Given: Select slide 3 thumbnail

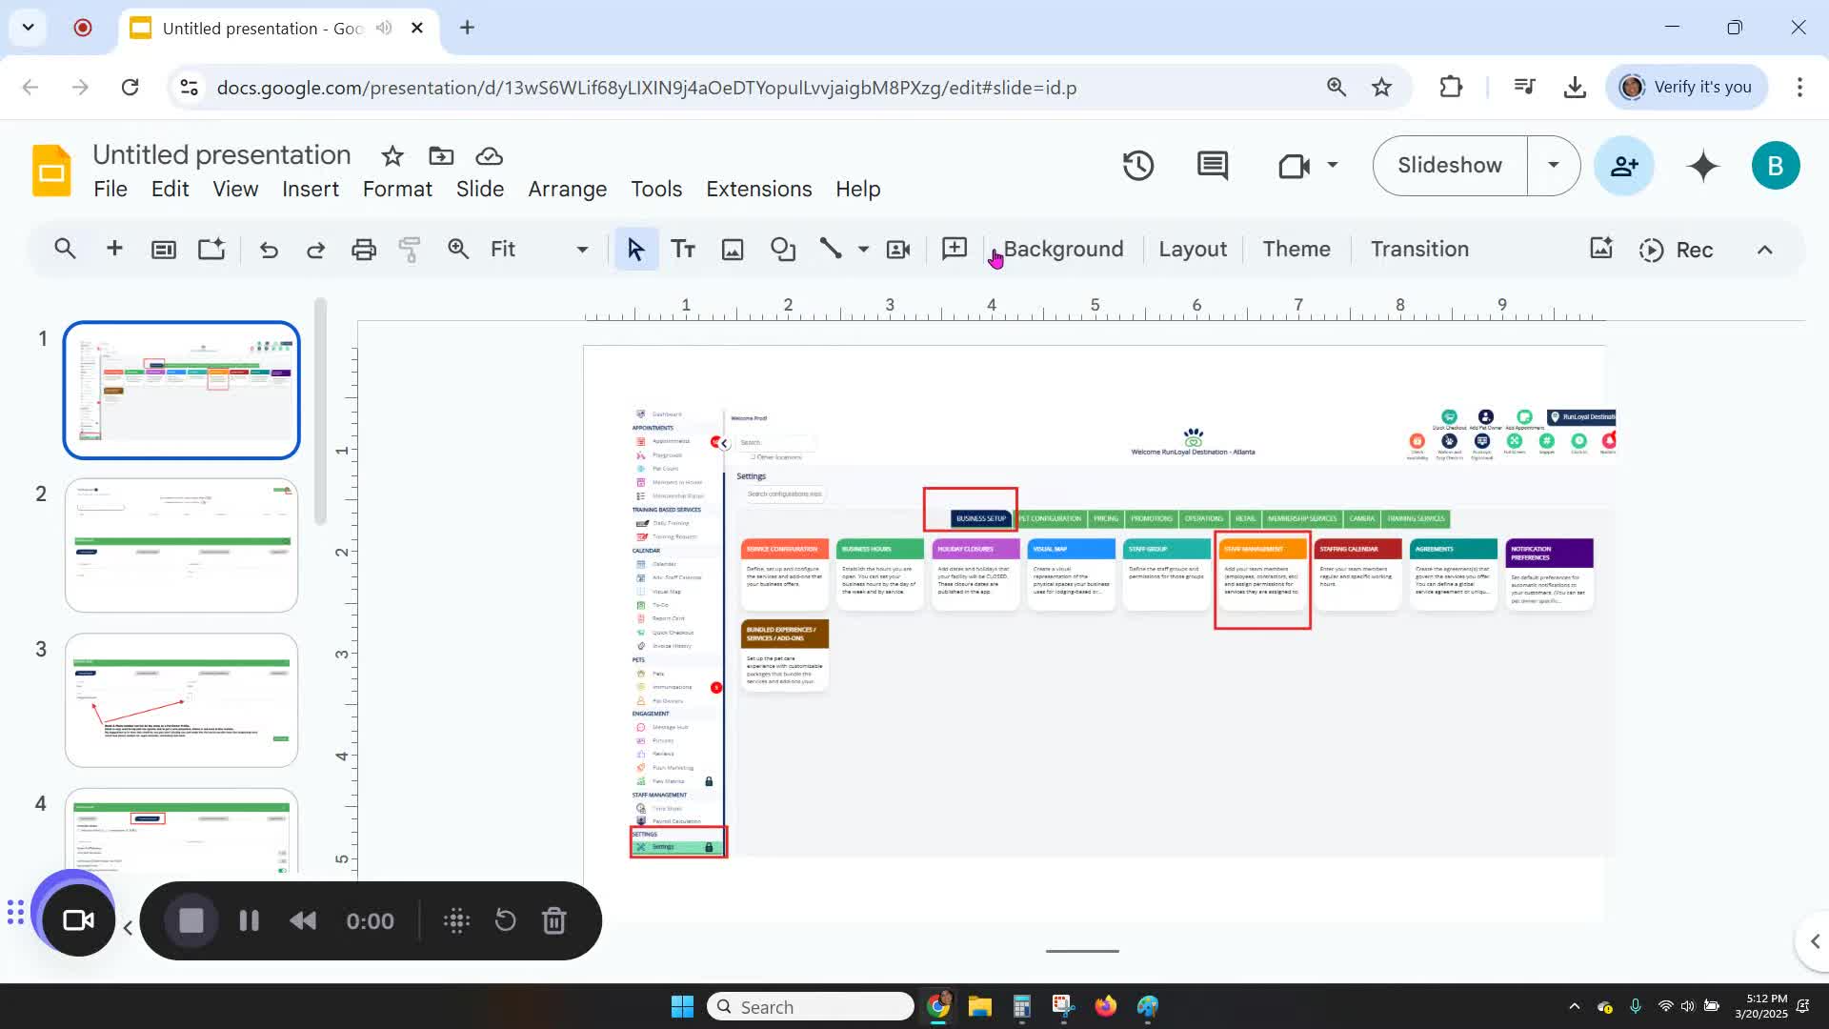Looking at the screenshot, I should tap(181, 700).
